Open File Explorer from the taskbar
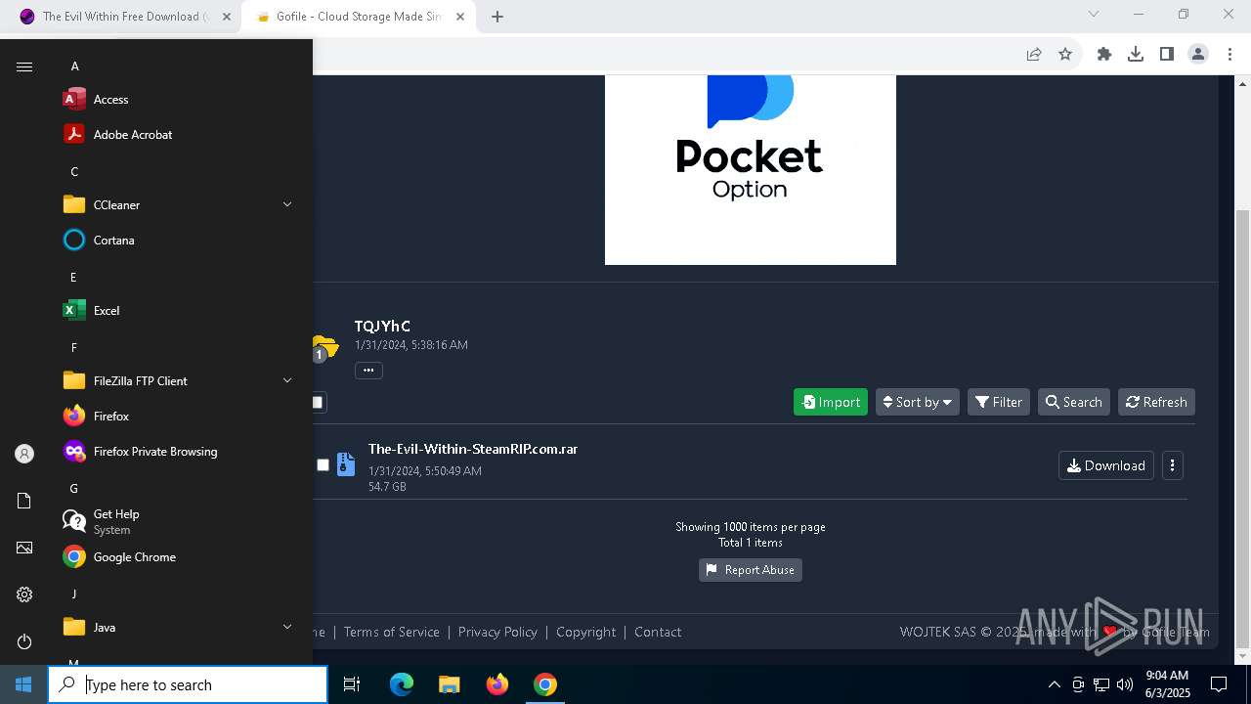1251x704 pixels. click(449, 684)
